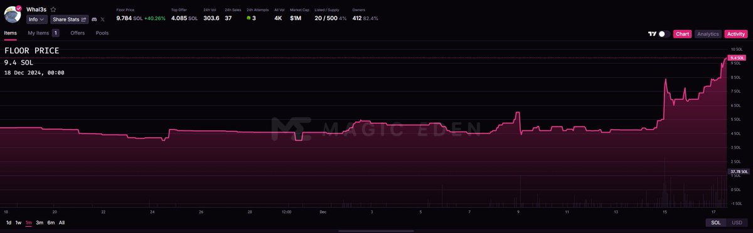Select the All time range
Image resolution: width=753 pixels, height=233 pixels.
point(61,222)
